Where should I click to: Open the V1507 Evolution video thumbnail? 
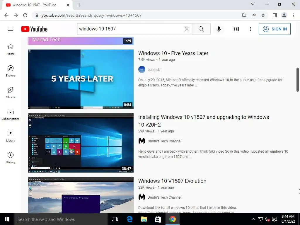pyautogui.click(x=81, y=195)
